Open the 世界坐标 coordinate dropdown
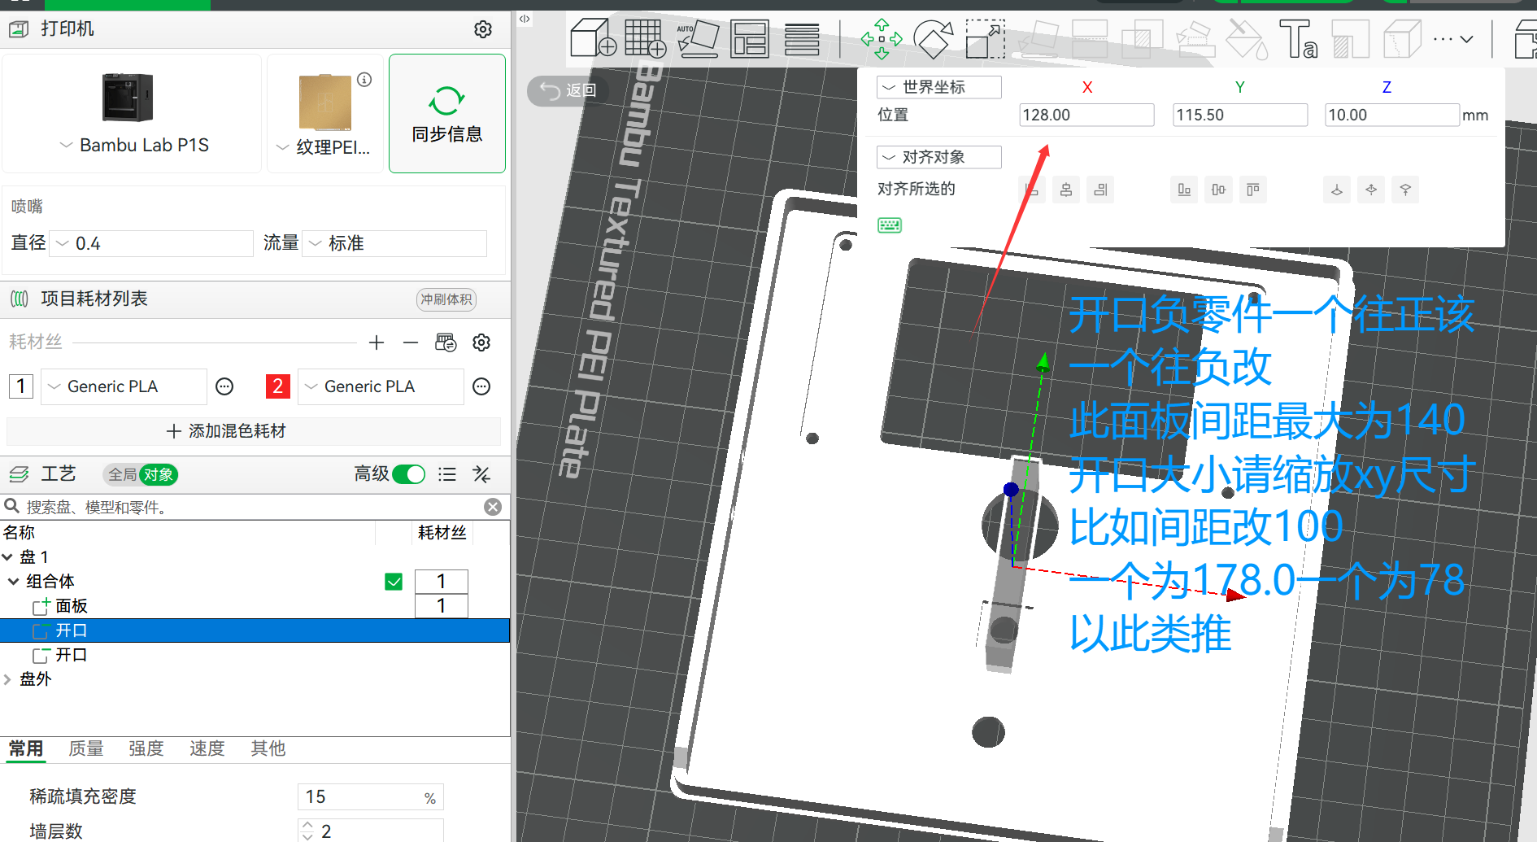The image size is (1537, 842). 939,87
